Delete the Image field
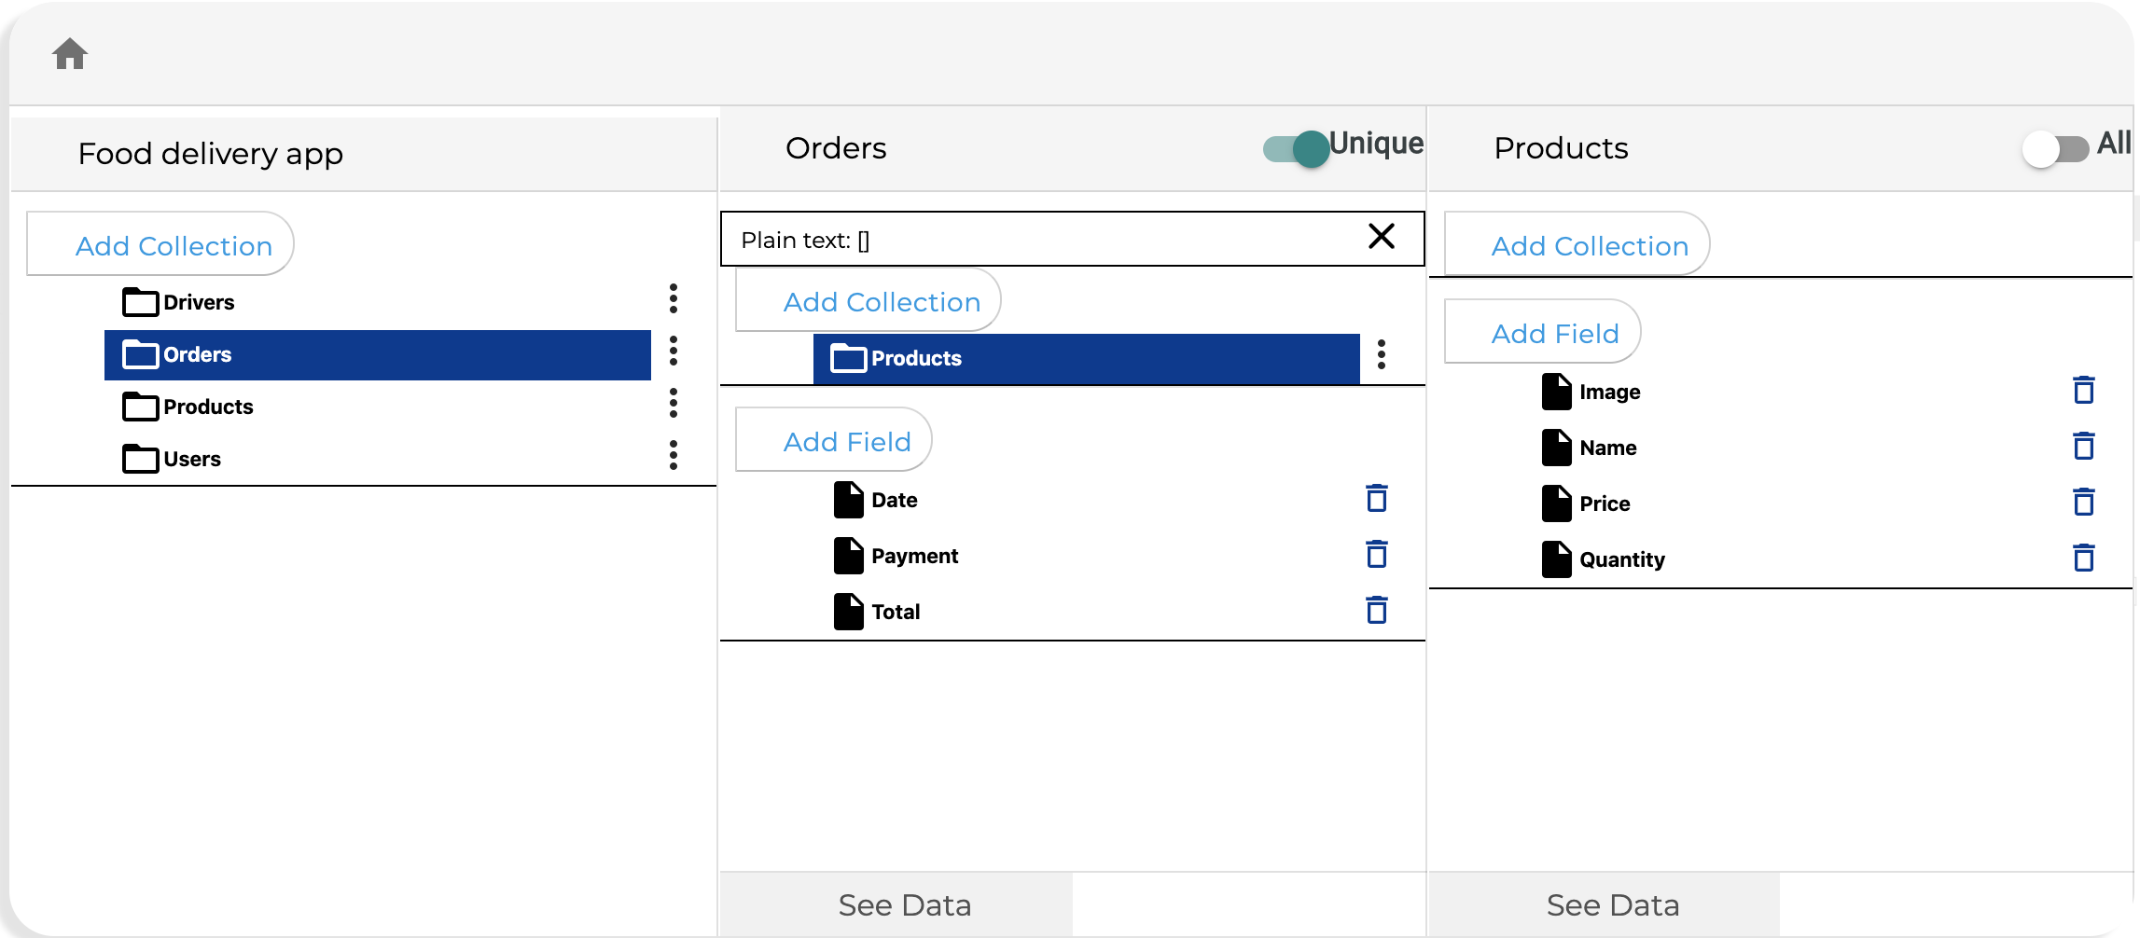2140x938 pixels. pos(2084,391)
